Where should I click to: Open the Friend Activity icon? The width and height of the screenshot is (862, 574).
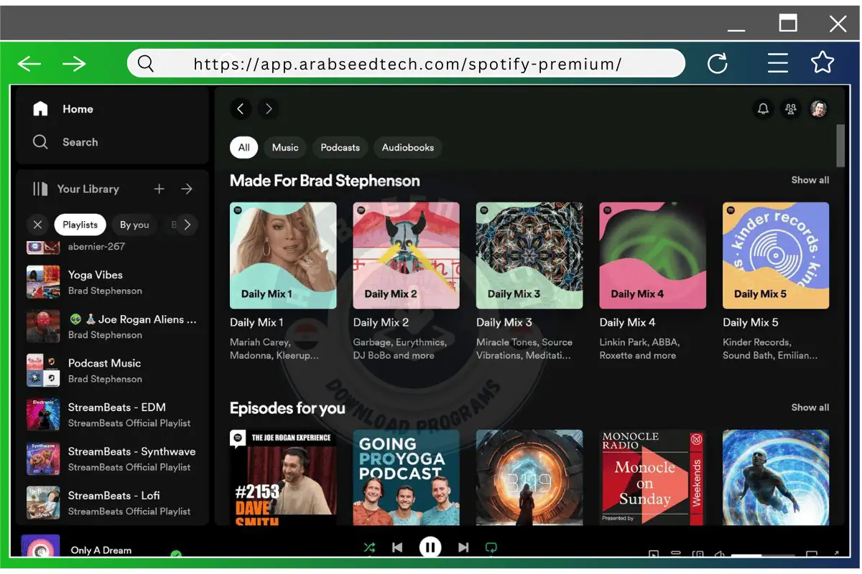tap(791, 109)
